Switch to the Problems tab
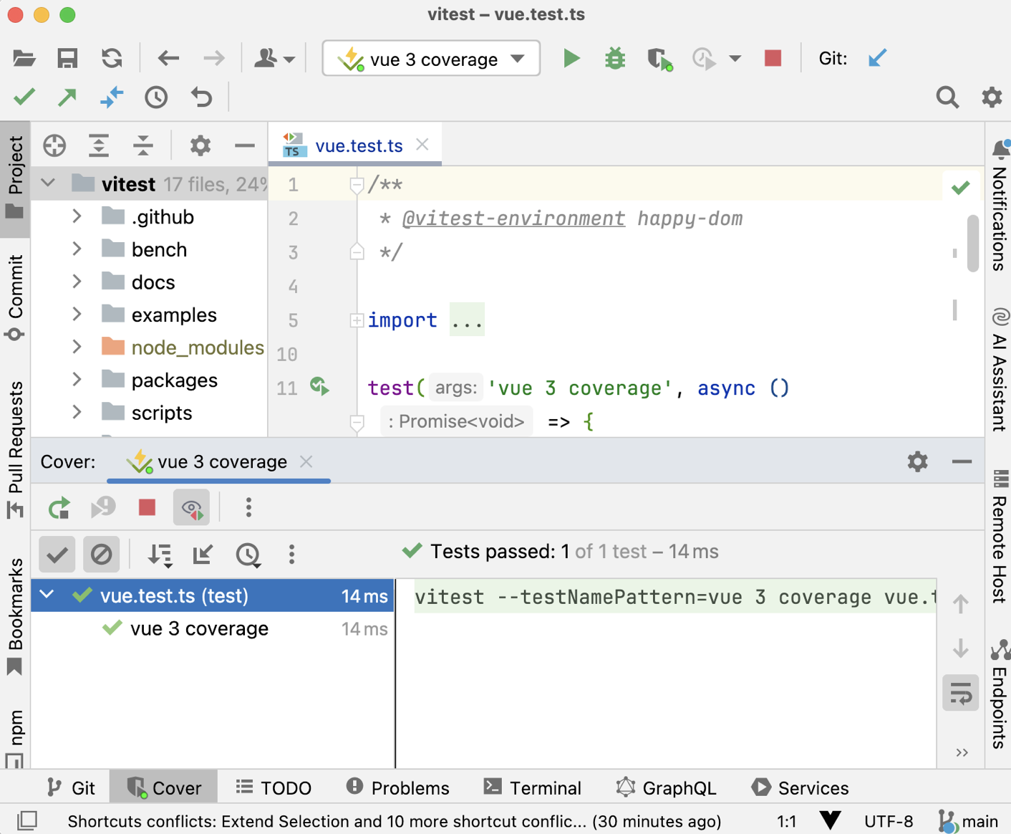 (398, 788)
